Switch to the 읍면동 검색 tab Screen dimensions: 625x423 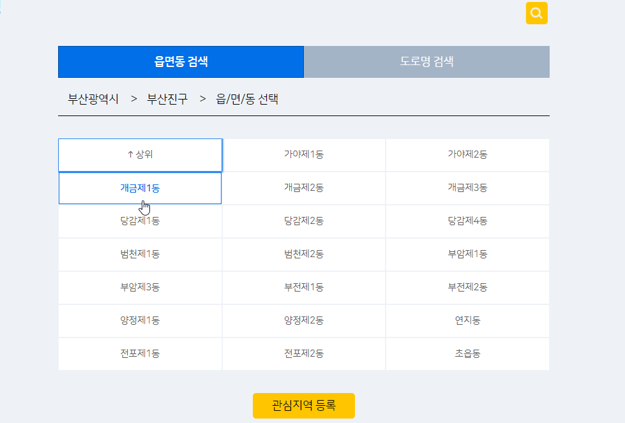click(181, 62)
